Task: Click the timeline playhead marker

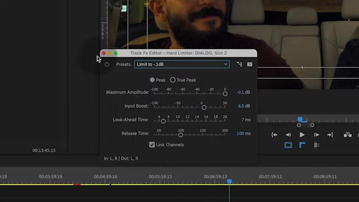Action: [x=229, y=181]
